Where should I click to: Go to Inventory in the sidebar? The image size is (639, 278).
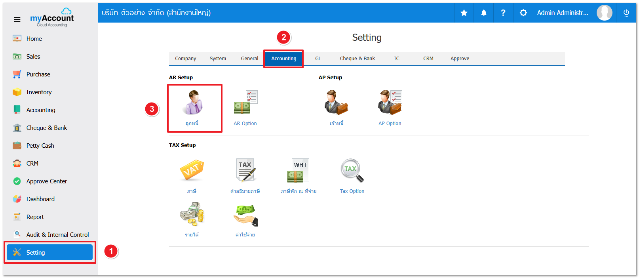click(x=39, y=92)
